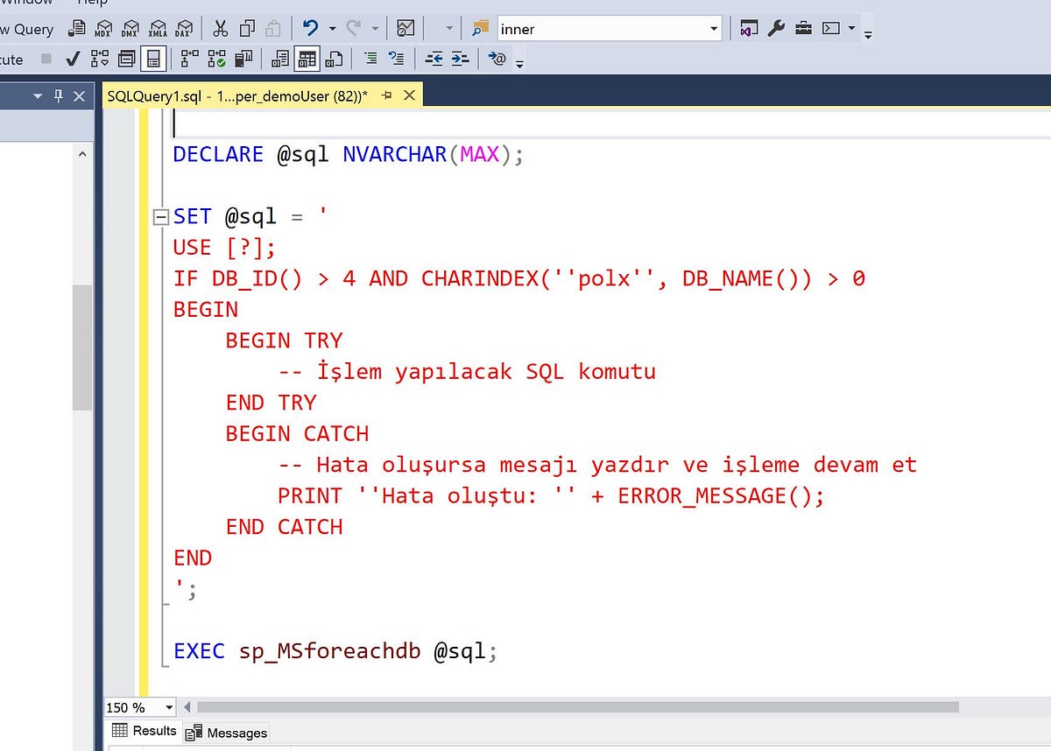Cut selection with the scissors icon
This screenshot has width=1051, height=751.
pyautogui.click(x=220, y=29)
